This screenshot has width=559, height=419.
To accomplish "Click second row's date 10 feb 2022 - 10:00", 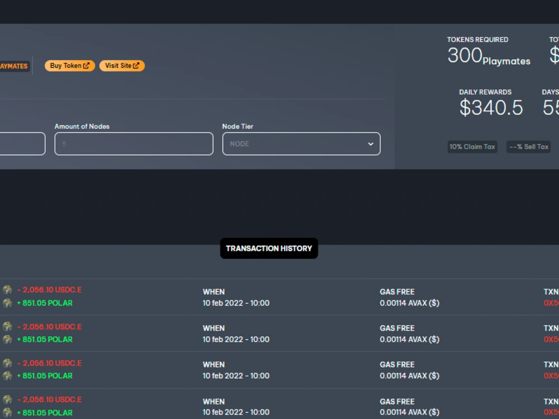I will pyautogui.click(x=236, y=339).
